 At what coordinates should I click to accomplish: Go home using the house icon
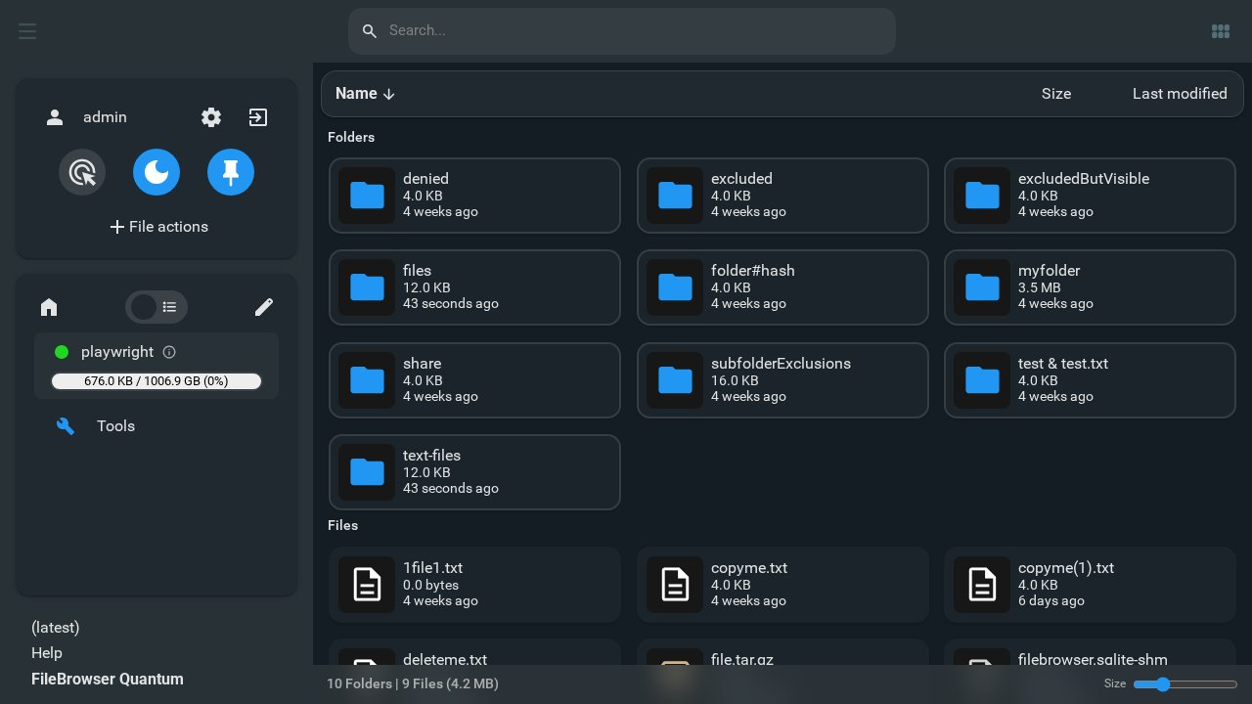tap(49, 307)
